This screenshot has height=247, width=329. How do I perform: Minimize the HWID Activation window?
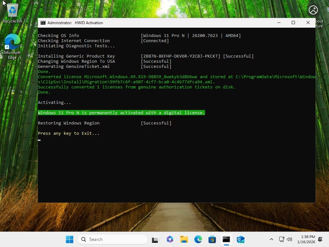279,23
